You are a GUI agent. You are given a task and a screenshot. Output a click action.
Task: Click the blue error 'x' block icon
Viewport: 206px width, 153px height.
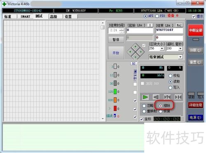pyautogui.click(x=115, y=115)
